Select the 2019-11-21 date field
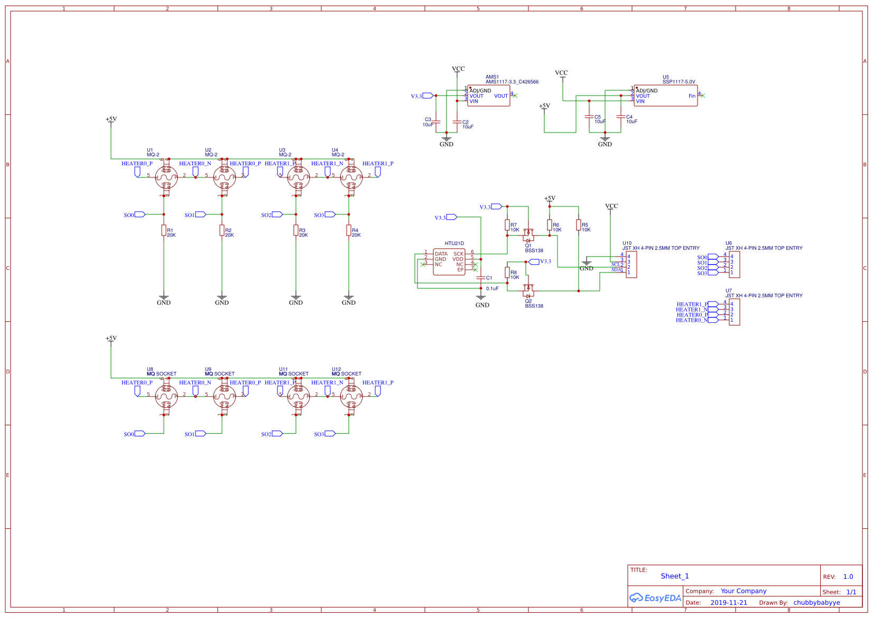 pos(729,602)
